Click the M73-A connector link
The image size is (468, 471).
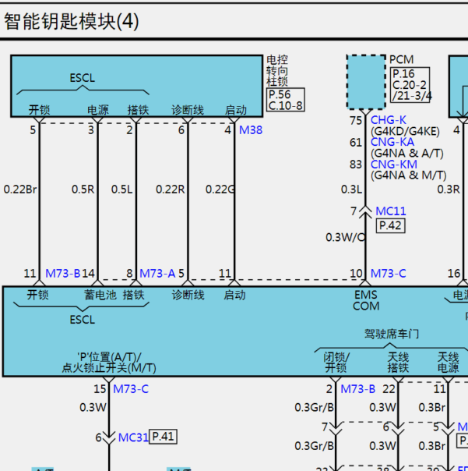click(x=157, y=274)
